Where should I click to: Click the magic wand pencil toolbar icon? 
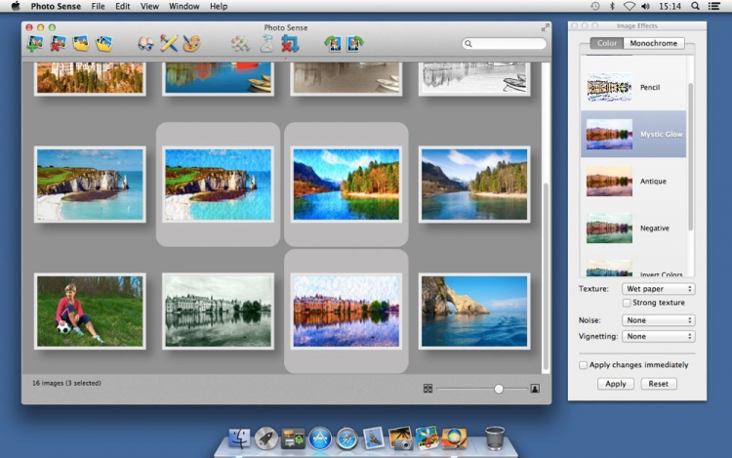(x=169, y=43)
